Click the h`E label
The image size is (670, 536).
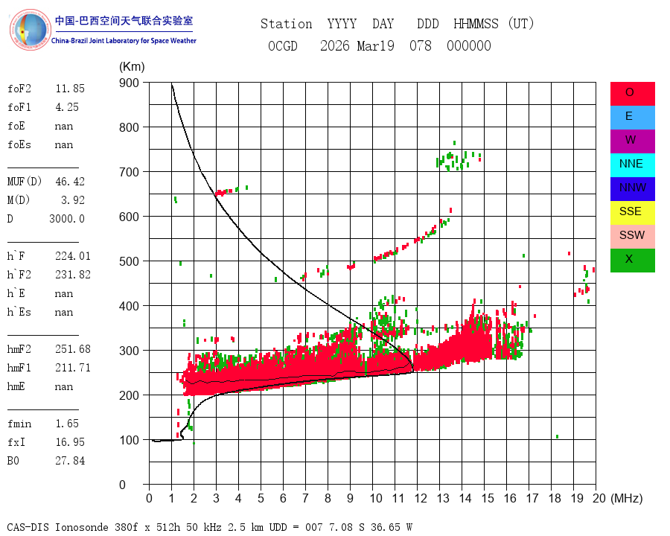click(x=16, y=293)
